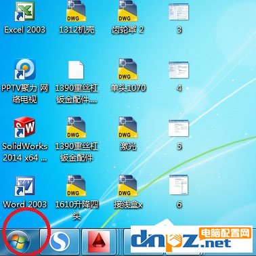Open the Windows Start menu orb
Screen dimensions: 256x256
[x=18, y=242]
